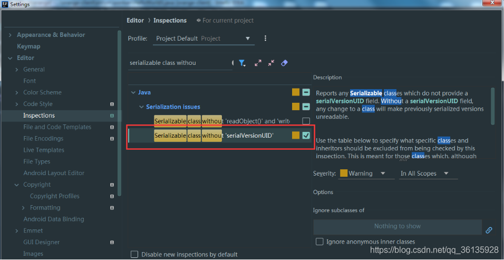Click the inspection search text field
The height and width of the screenshot is (260, 504).
tap(179, 63)
